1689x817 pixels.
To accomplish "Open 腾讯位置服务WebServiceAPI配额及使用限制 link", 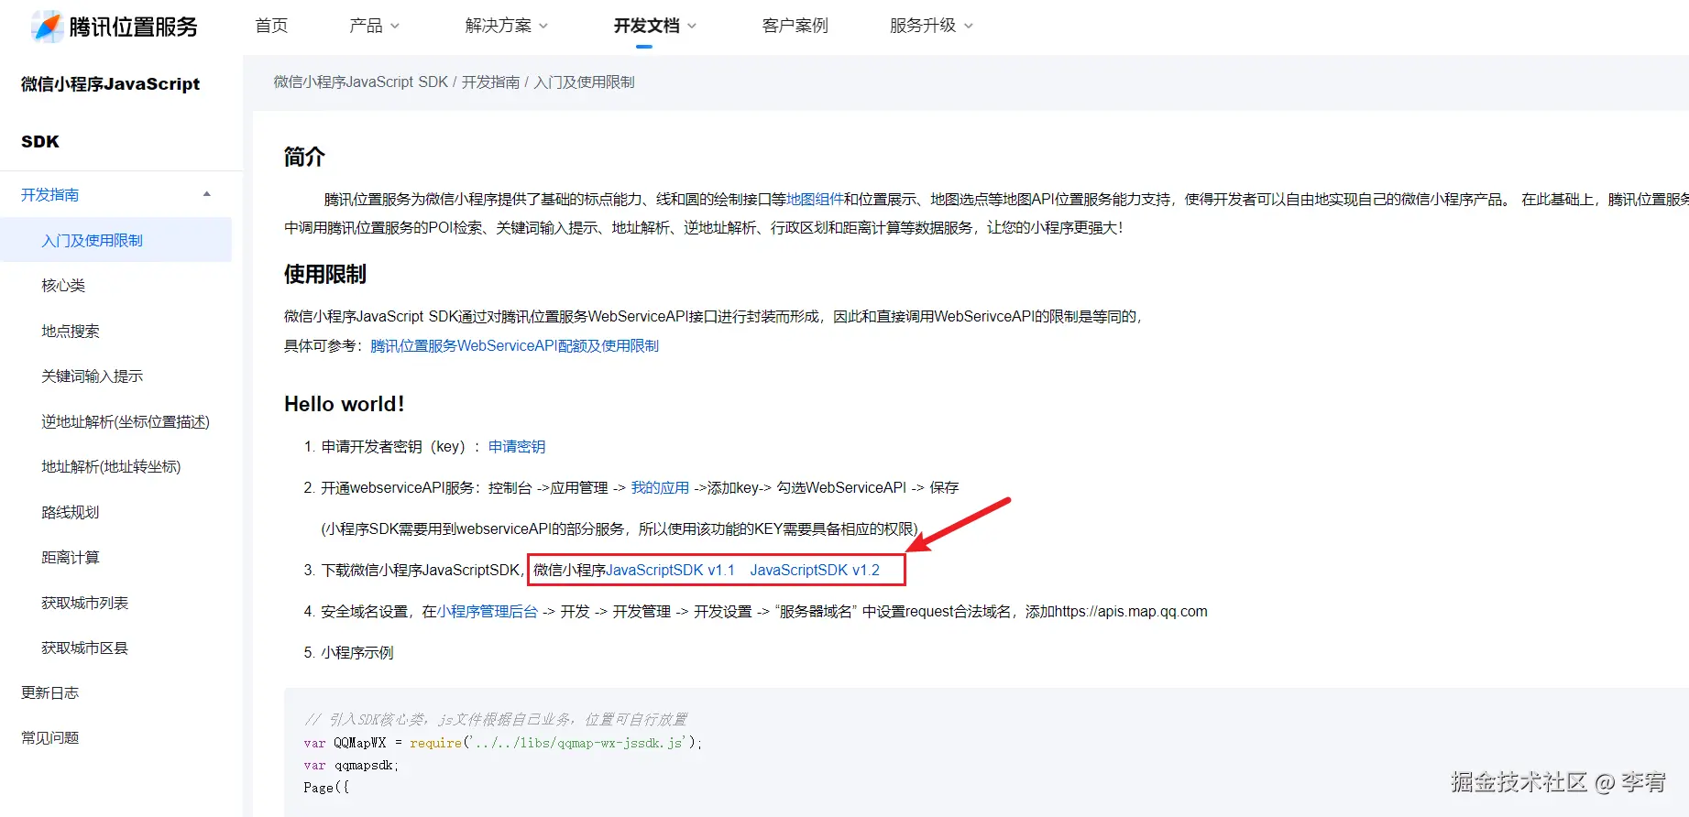I will coord(514,345).
